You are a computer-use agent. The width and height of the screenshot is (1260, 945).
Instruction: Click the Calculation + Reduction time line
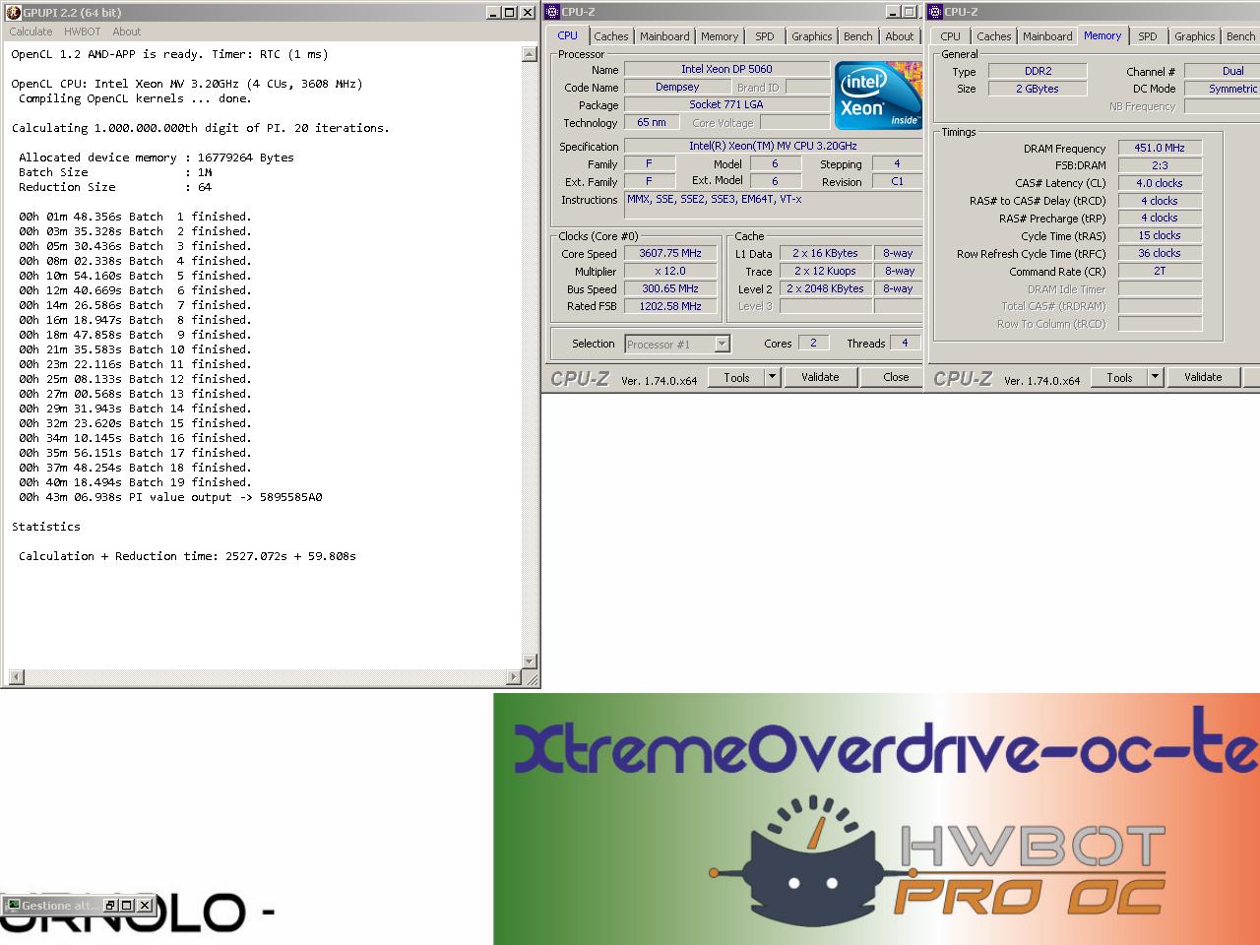click(187, 556)
